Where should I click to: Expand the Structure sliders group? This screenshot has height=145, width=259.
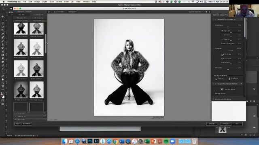point(214,68)
